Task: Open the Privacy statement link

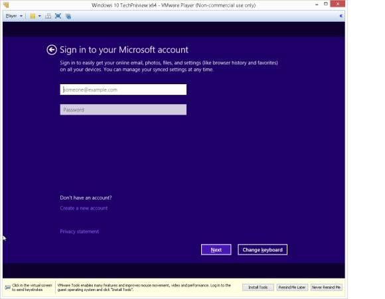Action: pos(79,231)
